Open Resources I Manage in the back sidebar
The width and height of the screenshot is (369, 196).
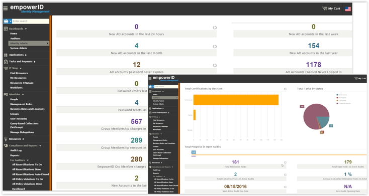tap(22, 83)
